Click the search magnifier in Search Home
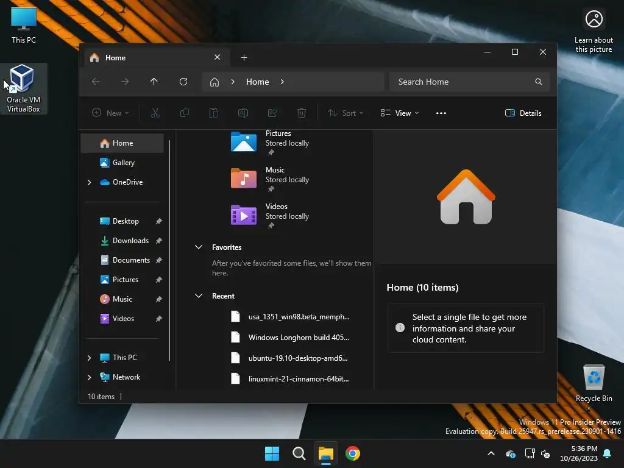Image resolution: width=624 pixels, height=468 pixels. [539, 82]
